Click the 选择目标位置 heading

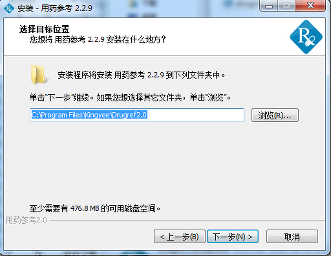coord(44,29)
